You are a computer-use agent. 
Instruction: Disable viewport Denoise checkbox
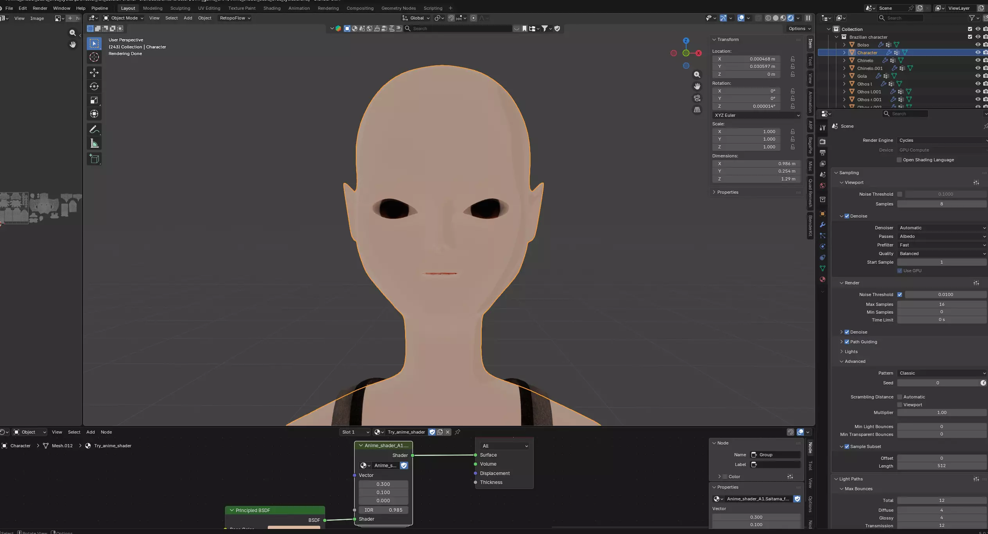pyautogui.click(x=847, y=216)
